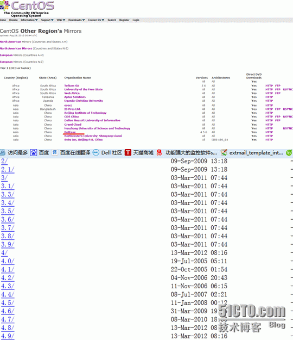
Task: Open the Search menu item
Action: pyautogui.click(x=112, y=20)
